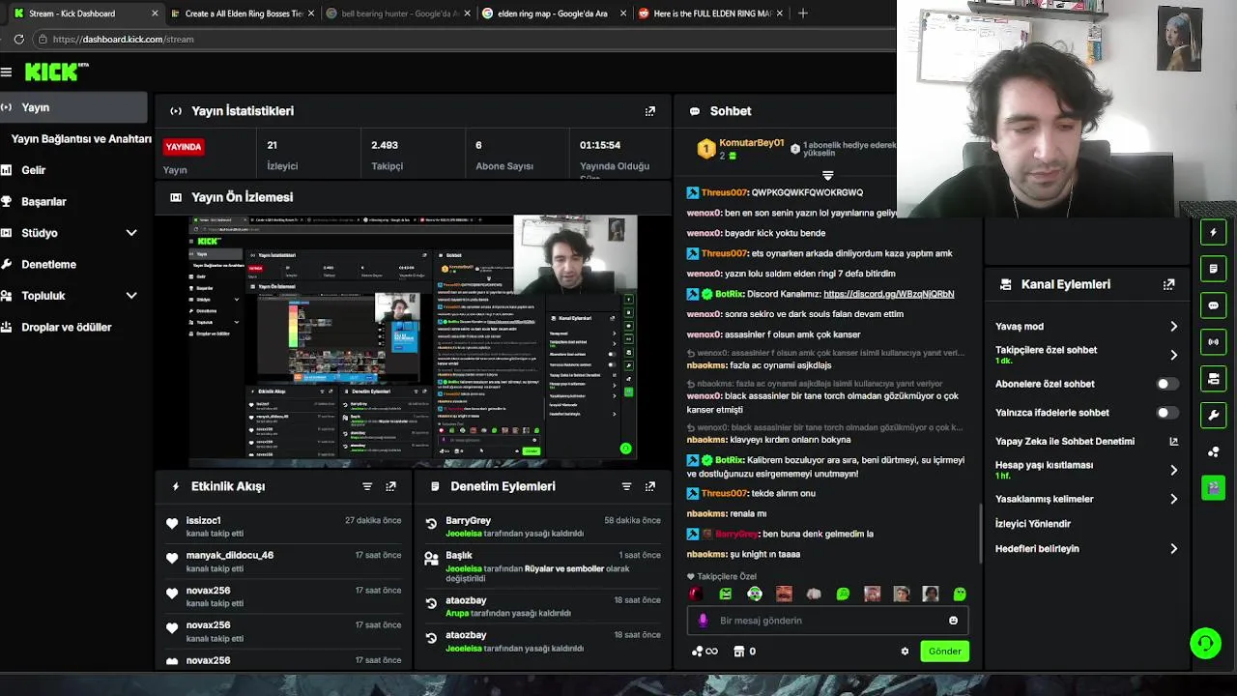Click the green Gönder button

tap(944, 652)
